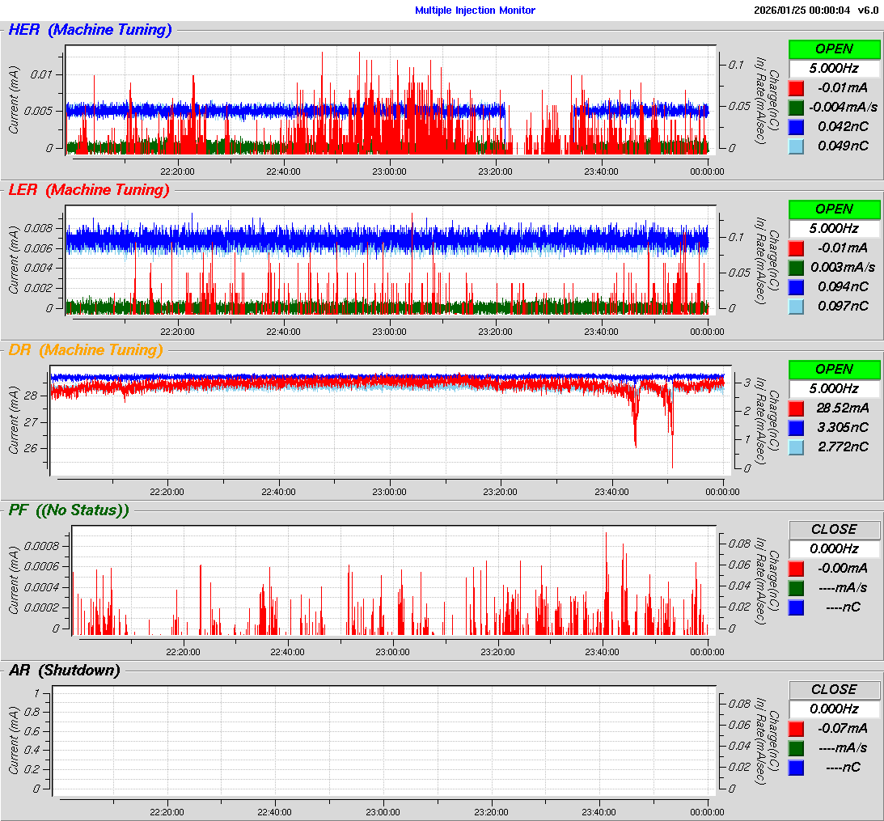Click the green OPEN status in DR panel
884x821 pixels.
(x=834, y=369)
